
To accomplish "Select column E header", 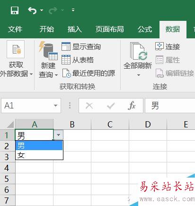I will pos(181,125).
